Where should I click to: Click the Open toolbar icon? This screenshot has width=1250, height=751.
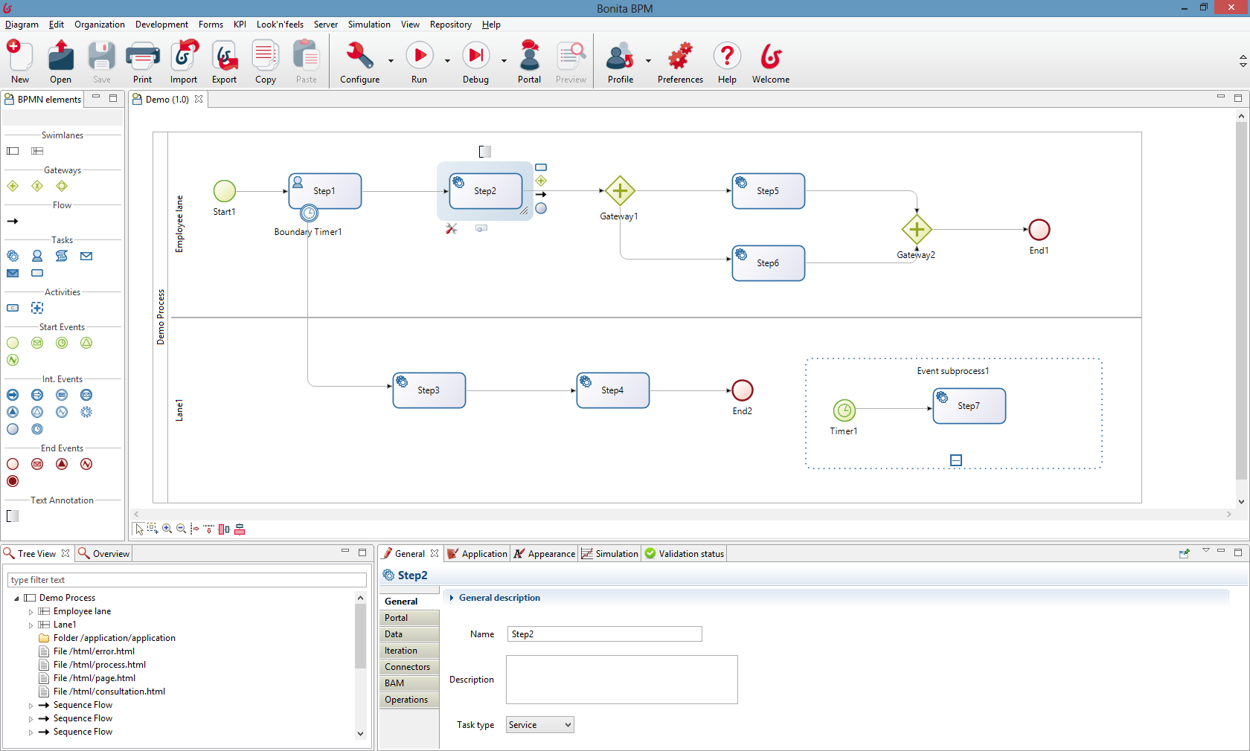60,56
